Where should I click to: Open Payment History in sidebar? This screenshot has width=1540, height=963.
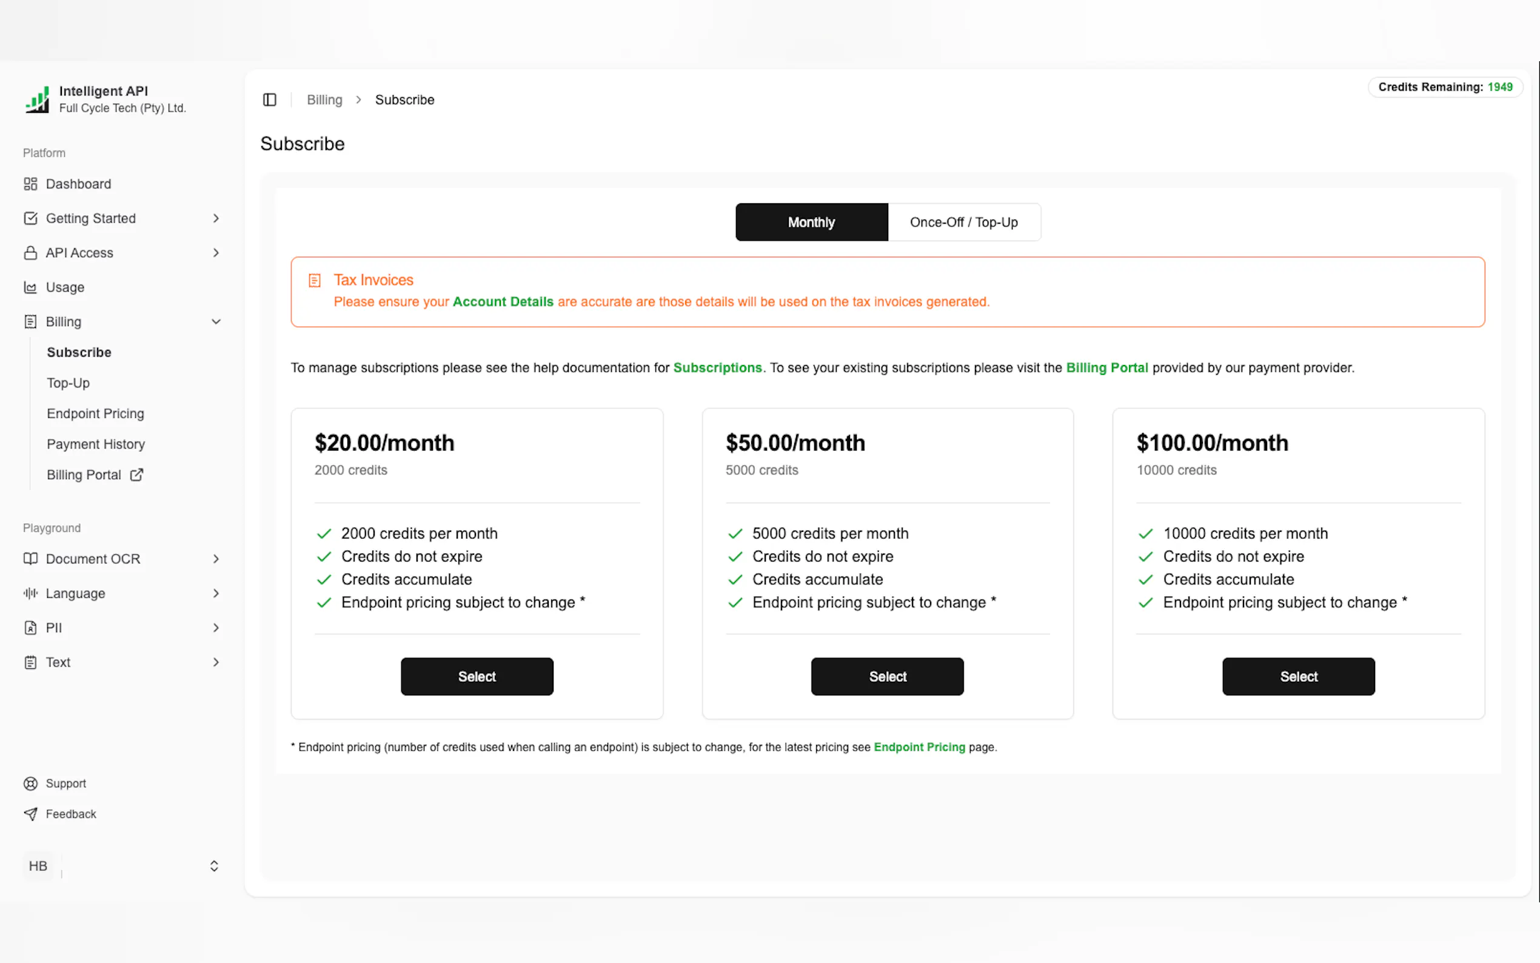coord(96,444)
